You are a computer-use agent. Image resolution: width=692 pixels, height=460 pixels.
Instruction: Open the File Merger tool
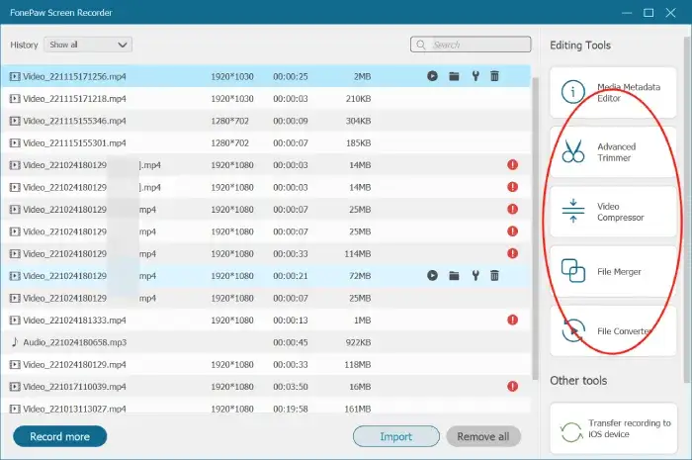613,271
